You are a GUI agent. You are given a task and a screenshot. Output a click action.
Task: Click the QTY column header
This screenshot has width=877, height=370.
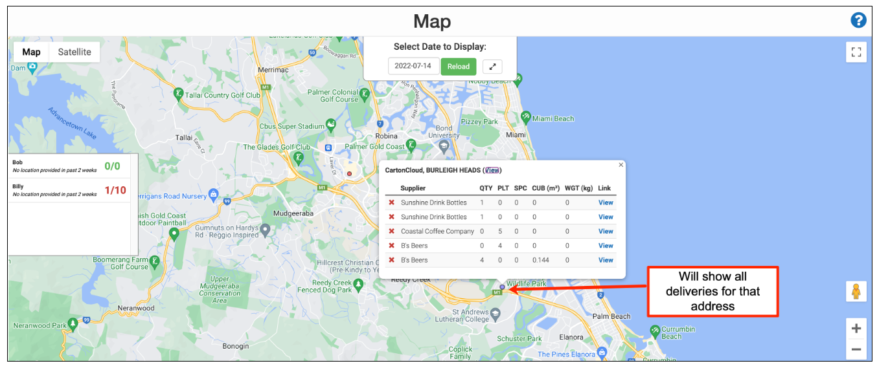(x=486, y=188)
